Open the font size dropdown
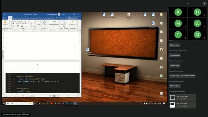 34,21
